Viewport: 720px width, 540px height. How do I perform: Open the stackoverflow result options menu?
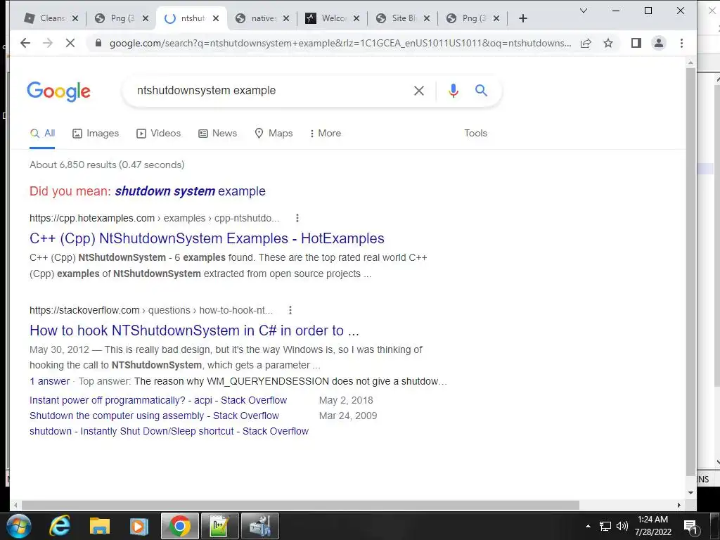click(x=290, y=310)
